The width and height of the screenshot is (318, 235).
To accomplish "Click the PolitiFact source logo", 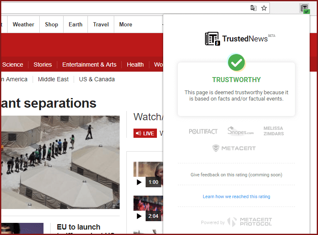I will tap(203, 132).
